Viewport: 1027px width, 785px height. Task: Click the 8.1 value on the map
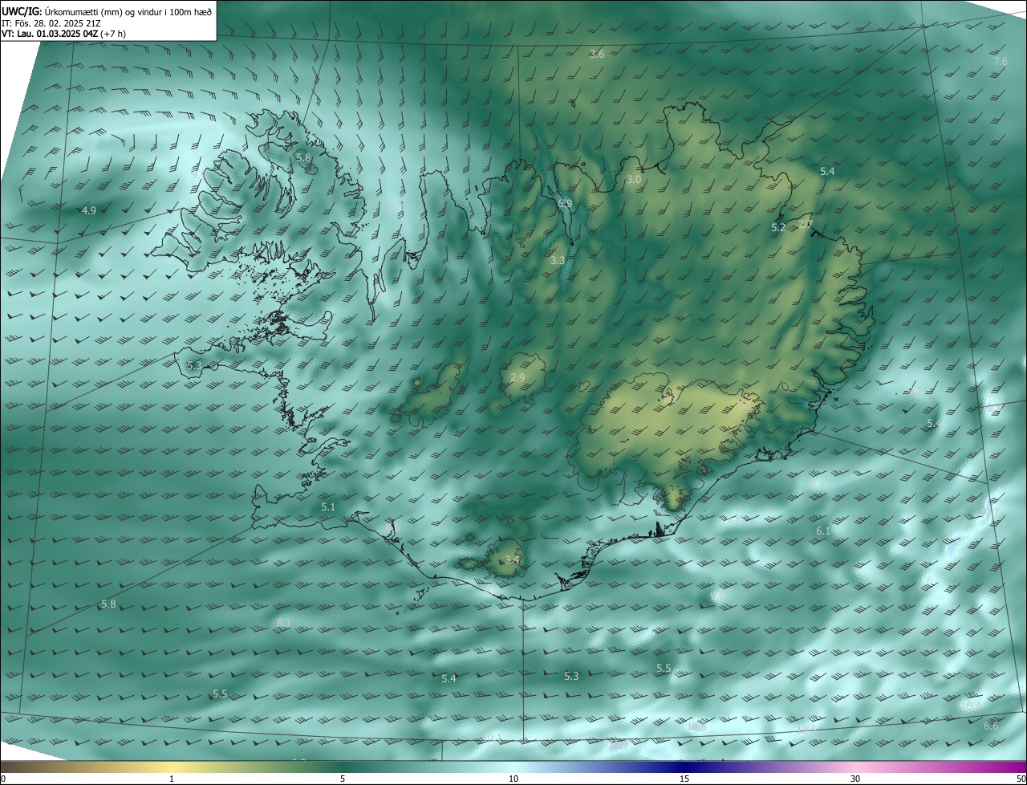pos(284,622)
